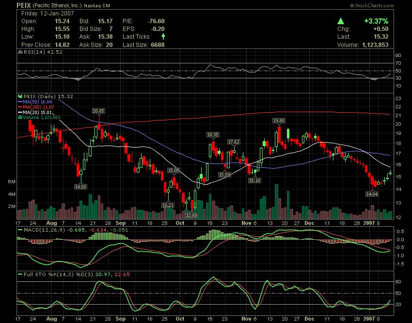Select the MA(50) 16.84 legend entry
The height and width of the screenshot is (323, 412).
pyautogui.click(x=35, y=102)
